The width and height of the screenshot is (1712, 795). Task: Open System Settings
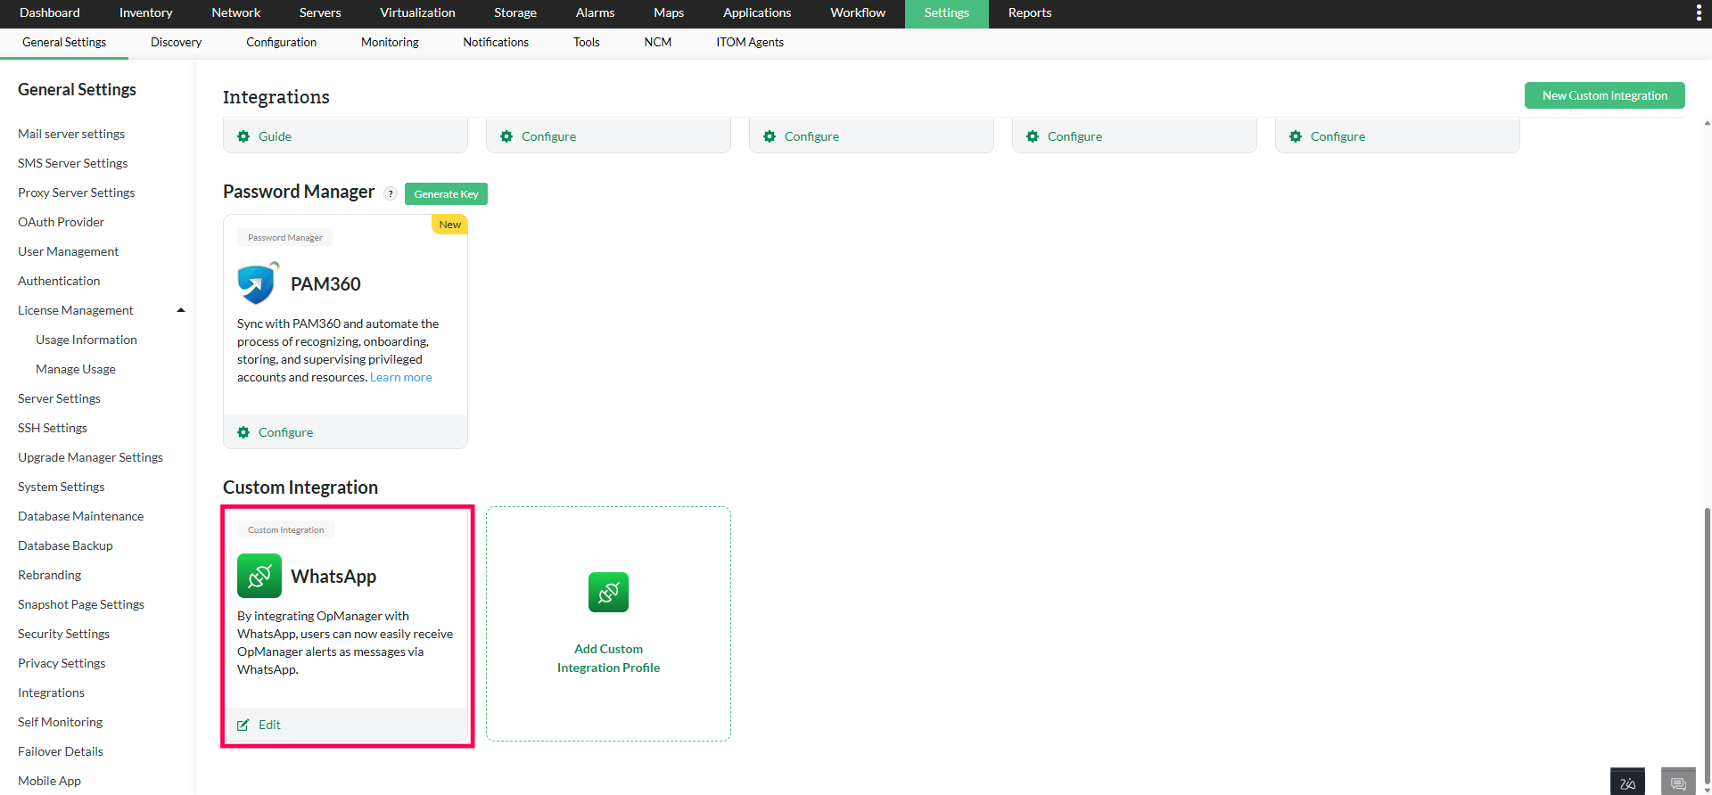pos(62,487)
